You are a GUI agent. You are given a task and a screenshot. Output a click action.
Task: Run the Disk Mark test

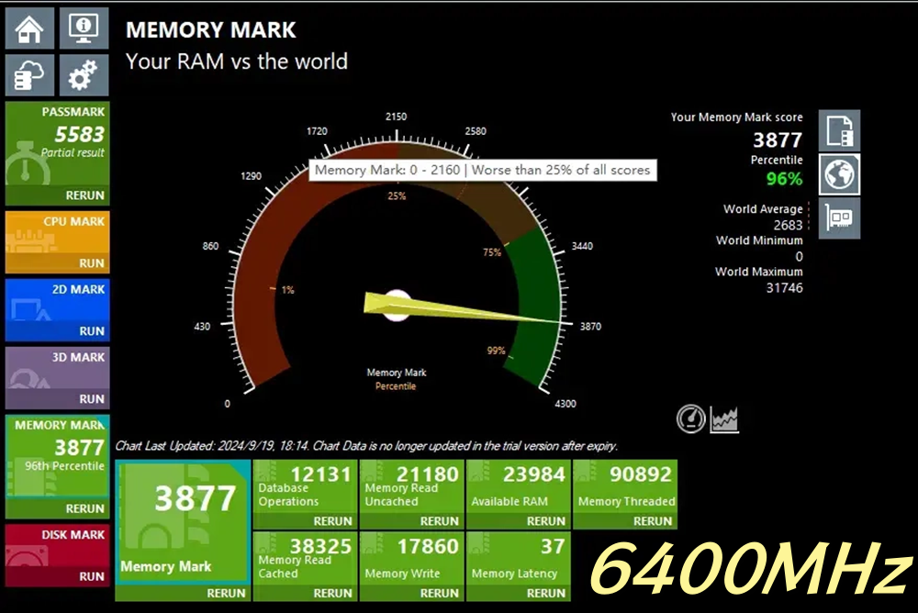tap(92, 576)
